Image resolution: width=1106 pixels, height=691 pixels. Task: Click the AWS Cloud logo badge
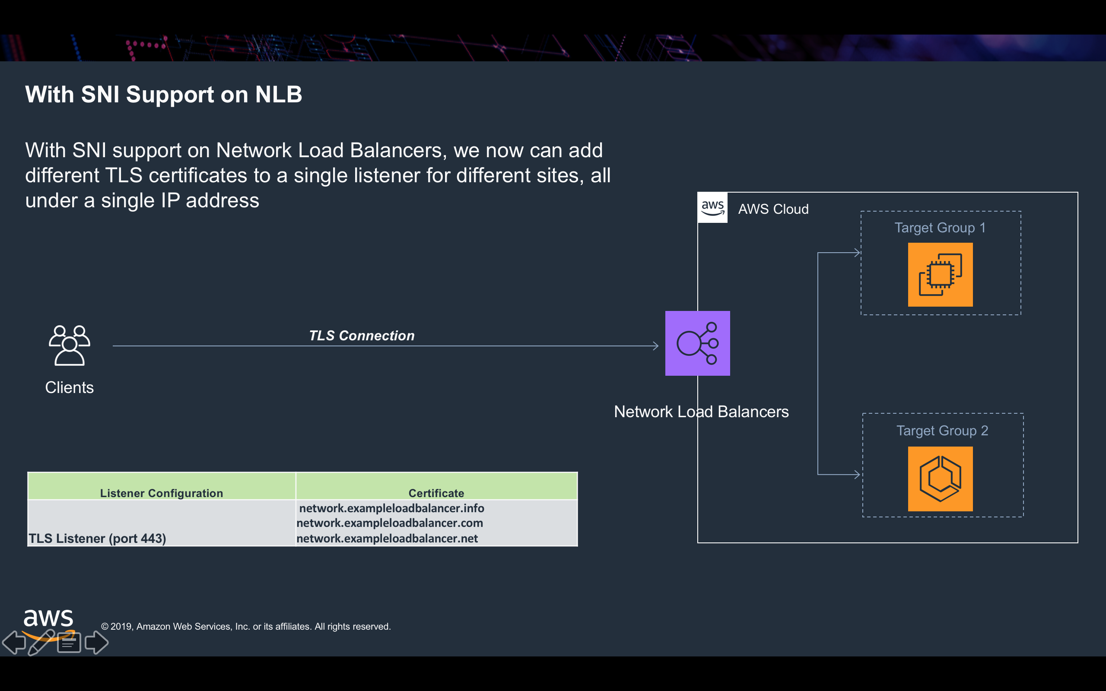point(712,208)
